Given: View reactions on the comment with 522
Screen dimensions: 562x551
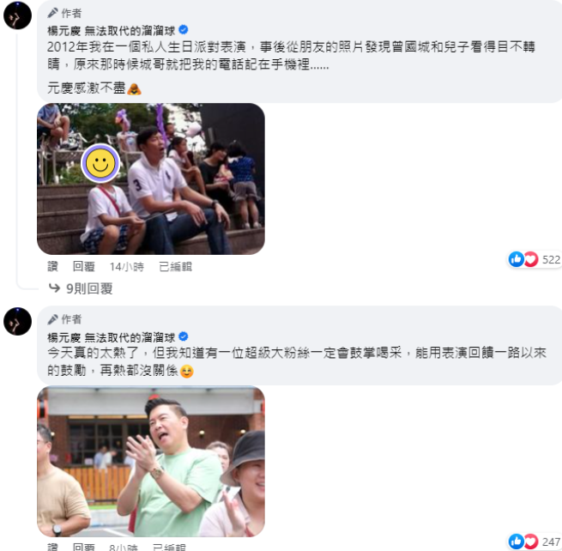Looking at the screenshot, I should point(534,259).
